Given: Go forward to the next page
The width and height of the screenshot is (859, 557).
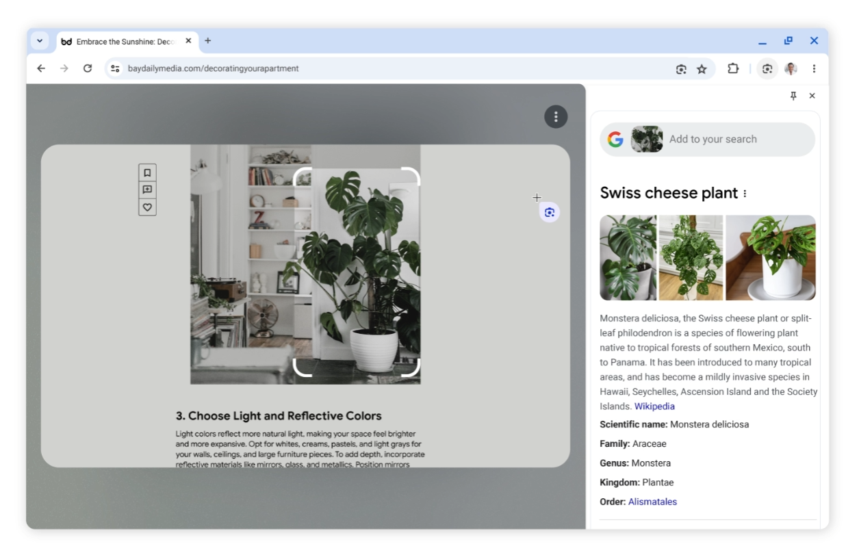Looking at the screenshot, I should coord(64,68).
